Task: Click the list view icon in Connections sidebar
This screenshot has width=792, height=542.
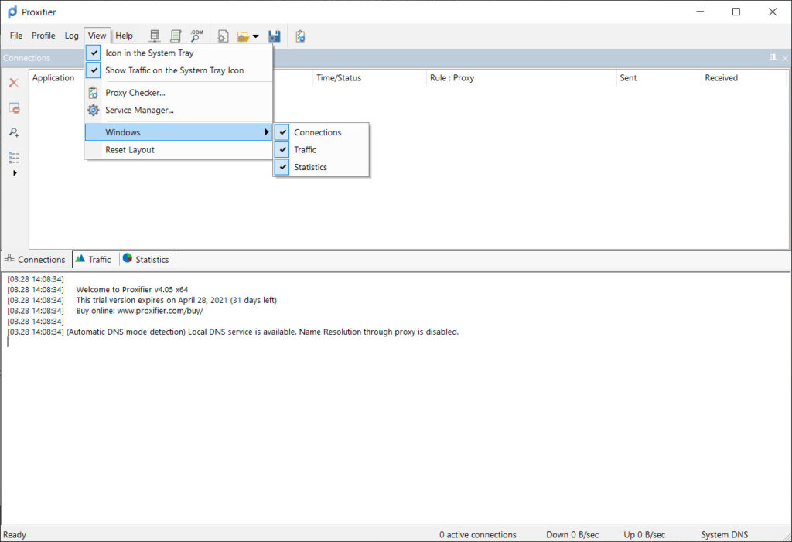Action: pyautogui.click(x=14, y=158)
